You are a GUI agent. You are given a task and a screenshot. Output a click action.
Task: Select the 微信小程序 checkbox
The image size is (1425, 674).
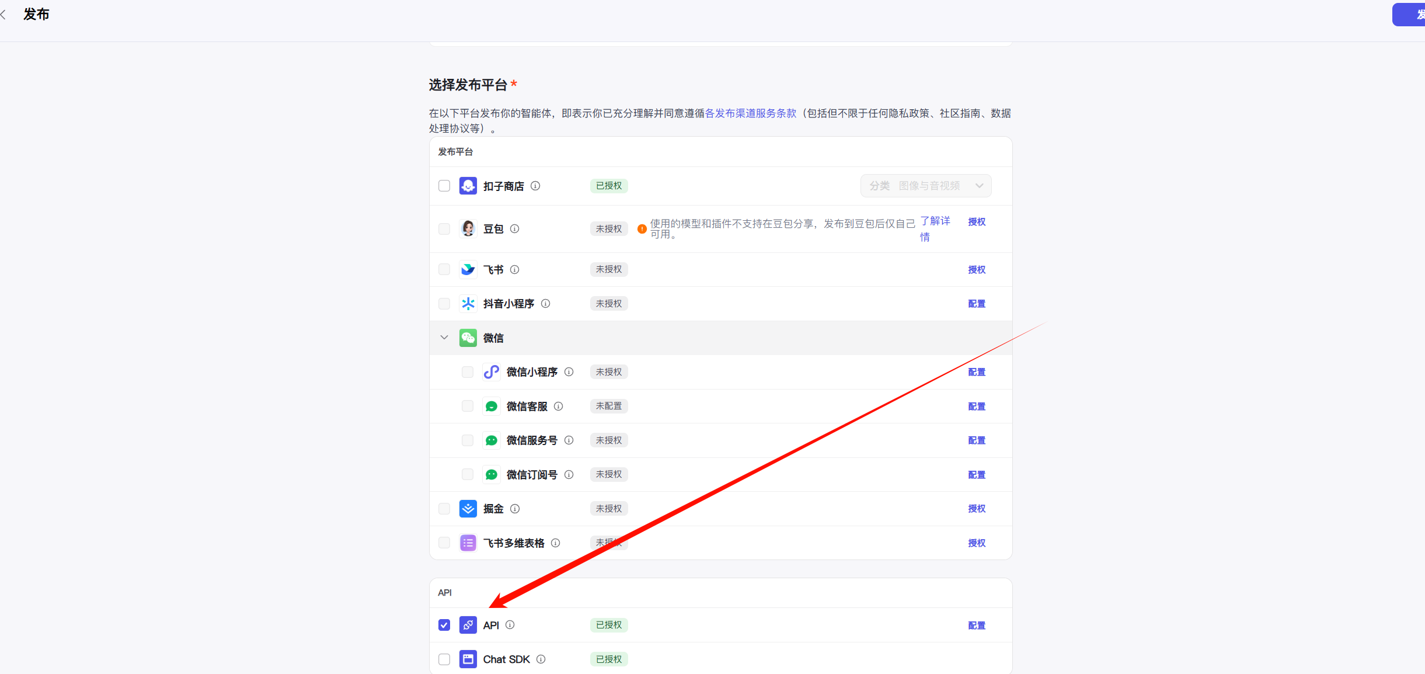(468, 372)
